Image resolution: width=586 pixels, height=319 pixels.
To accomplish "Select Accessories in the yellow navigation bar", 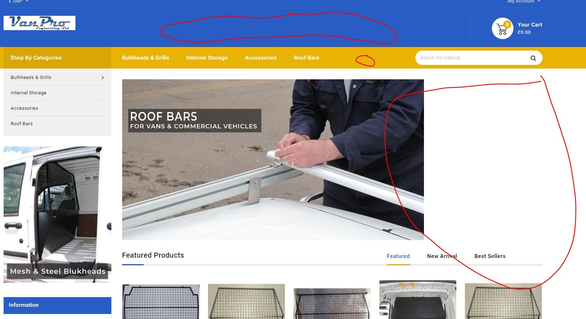I will coord(261,58).
